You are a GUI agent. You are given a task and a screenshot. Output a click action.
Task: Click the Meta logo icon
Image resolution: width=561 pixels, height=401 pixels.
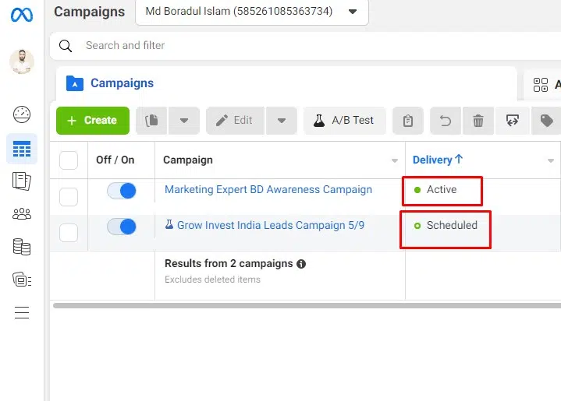pyautogui.click(x=21, y=14)
